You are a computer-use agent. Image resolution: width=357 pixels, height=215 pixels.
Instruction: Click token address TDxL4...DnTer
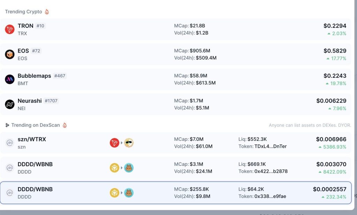(x=271, y=146)
